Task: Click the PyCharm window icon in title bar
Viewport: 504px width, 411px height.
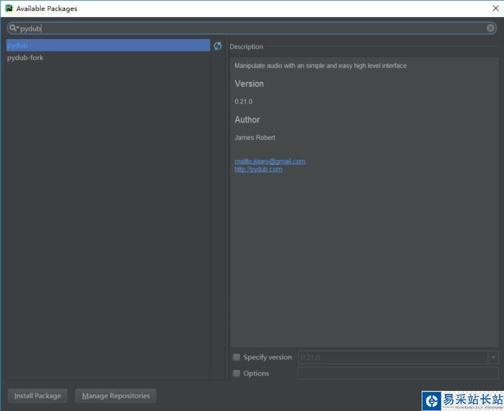Action: 9,9
